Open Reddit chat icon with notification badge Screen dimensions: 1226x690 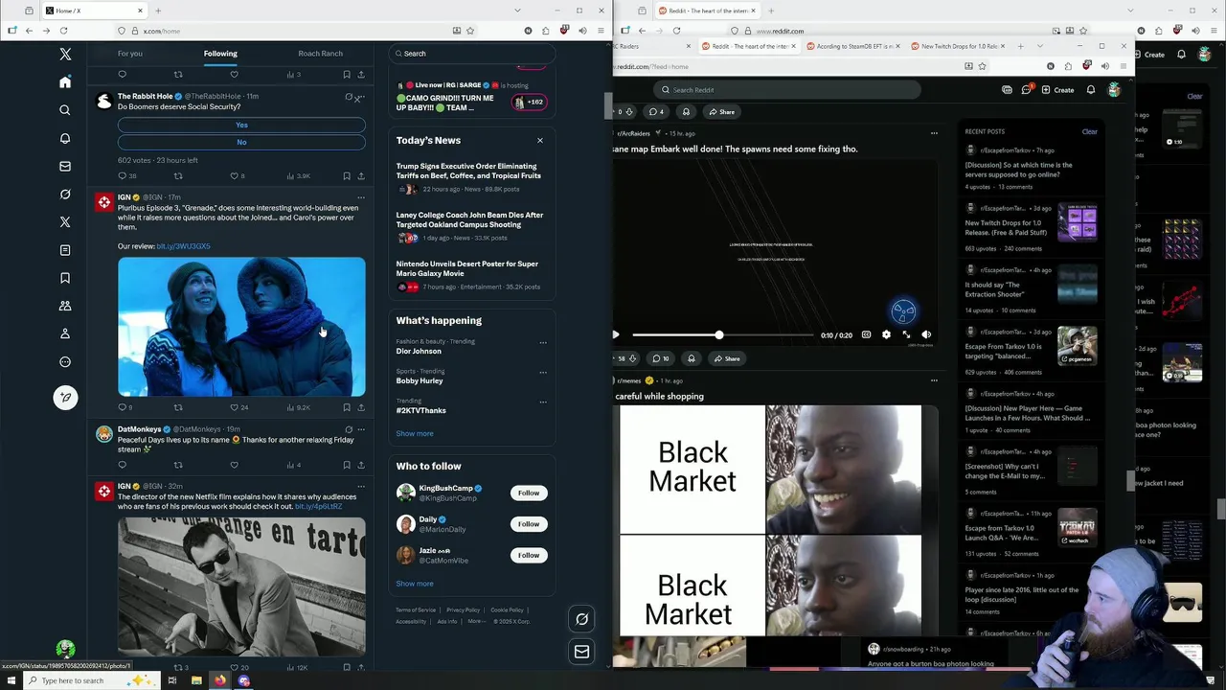[1026, 90]
